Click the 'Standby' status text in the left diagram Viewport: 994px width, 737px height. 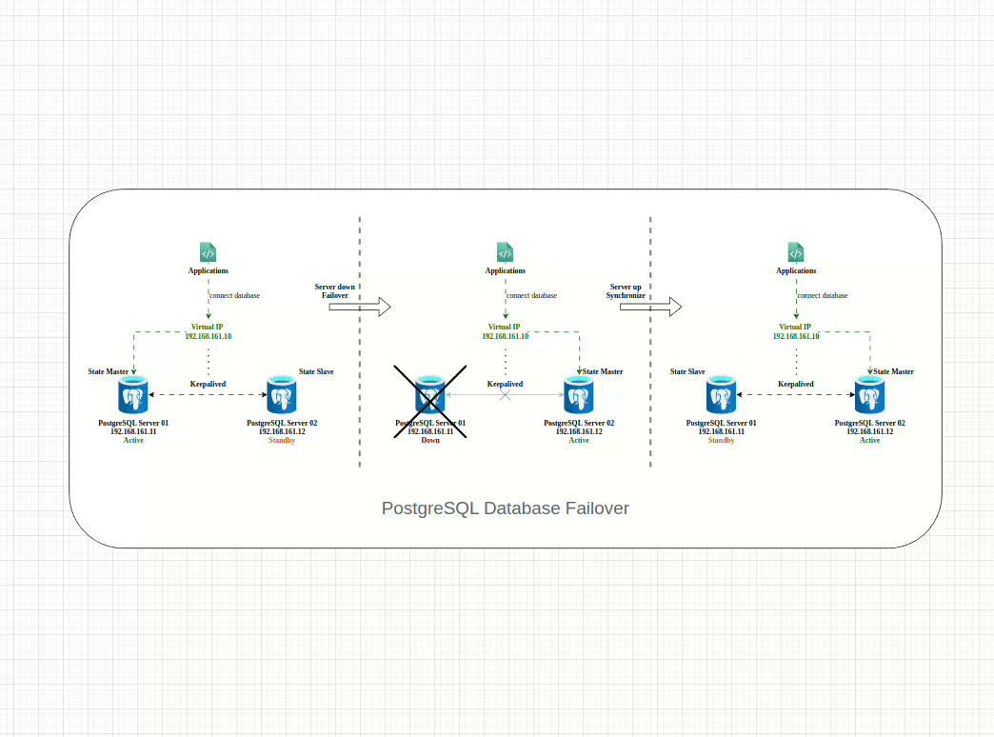(282, 440)
